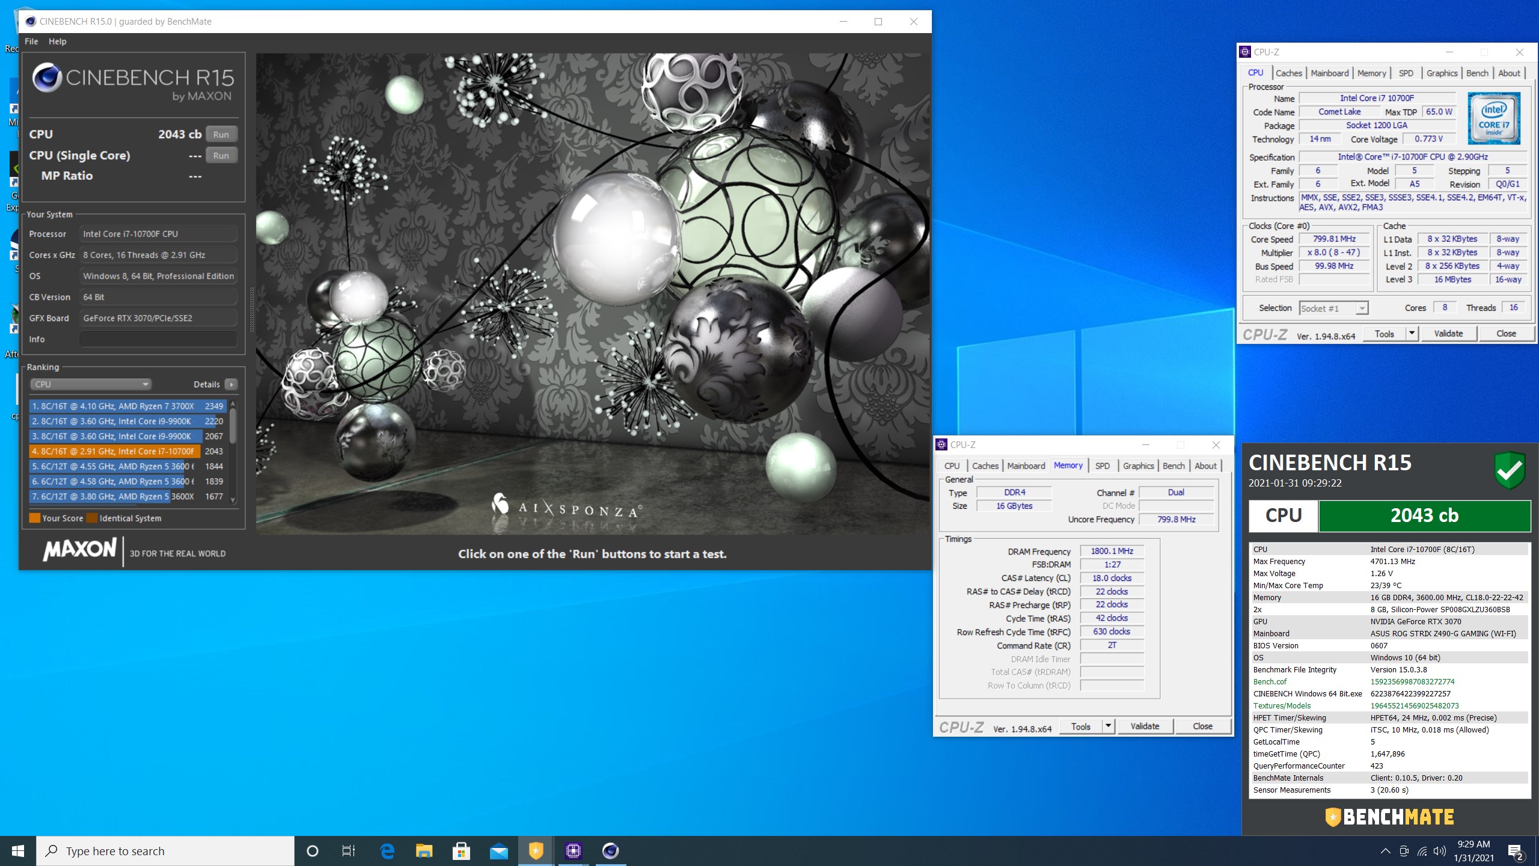Click the top CPU-Z window title icon
This screenshot has height=866, width=1539.
(x=1245, y=52)
